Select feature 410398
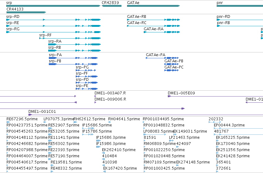263x173 pixels. click(x=104, y=166)
